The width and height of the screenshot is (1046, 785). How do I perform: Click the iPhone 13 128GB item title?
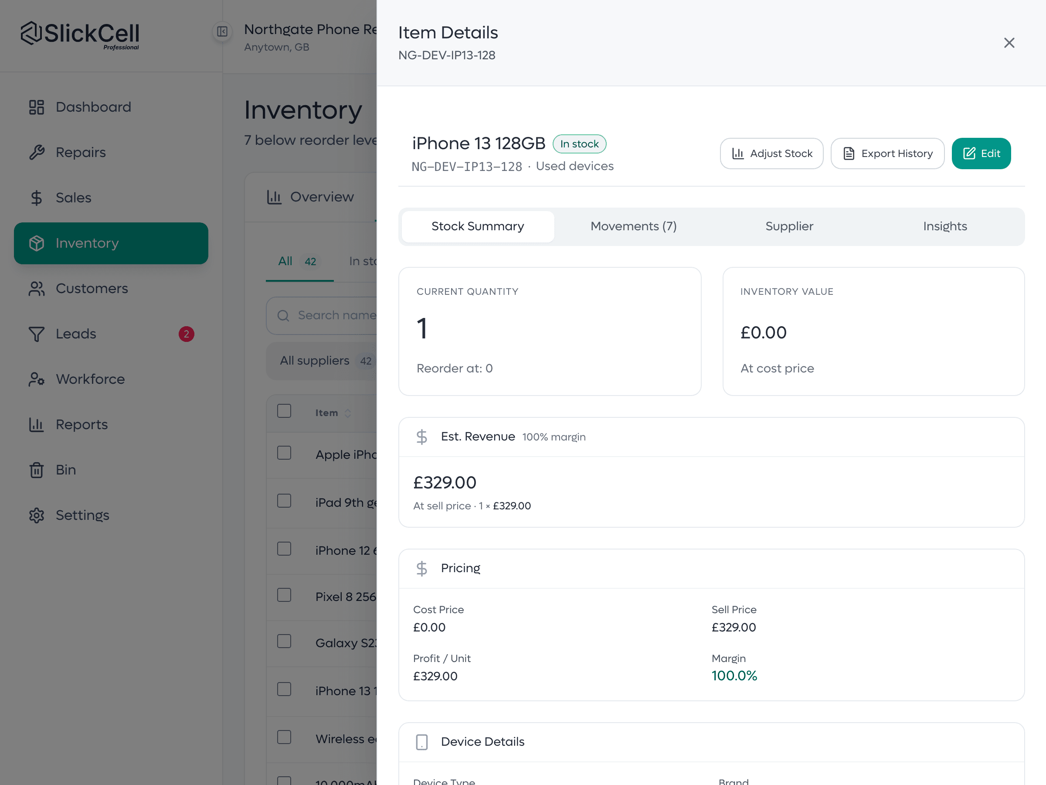(x=479, y=143)
